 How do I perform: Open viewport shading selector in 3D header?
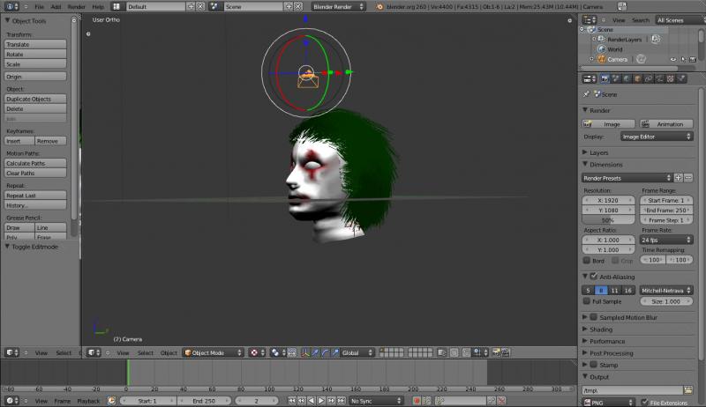click(257, 352)
